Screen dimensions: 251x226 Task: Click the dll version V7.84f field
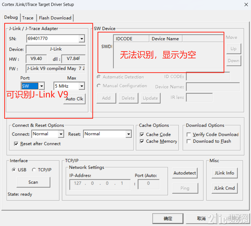(x=73, y=59)
